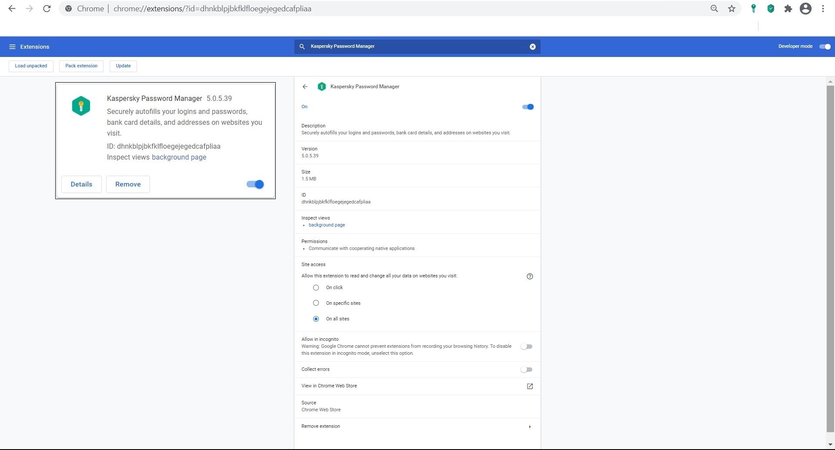The height and width of the screenshot is (450, 835).
Task: Click extension ID text on the card
Action: click(x=164, y=147)
